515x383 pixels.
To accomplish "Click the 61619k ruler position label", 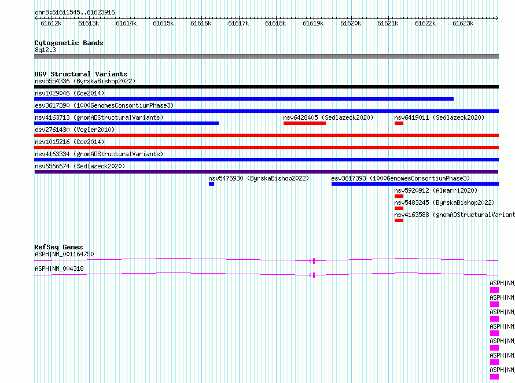I will coord(313,23).
